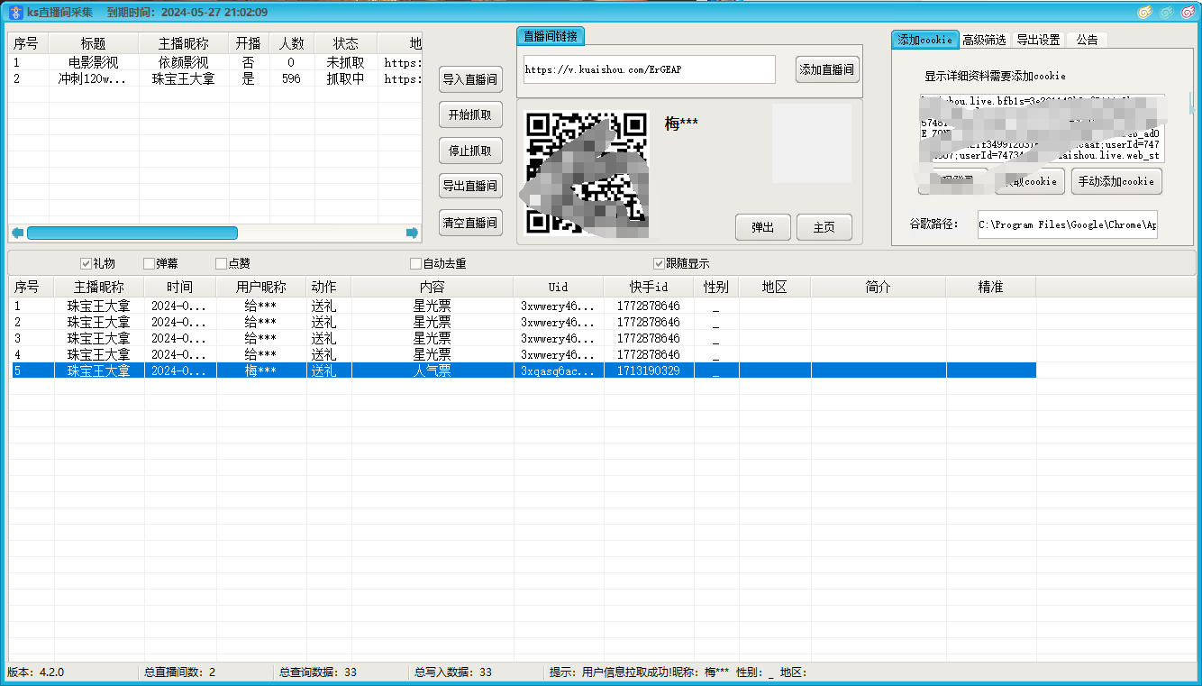This screenshot has width=1202, height=686.
Task: Click the 地区 column header
Action: [x=775, y=287]
